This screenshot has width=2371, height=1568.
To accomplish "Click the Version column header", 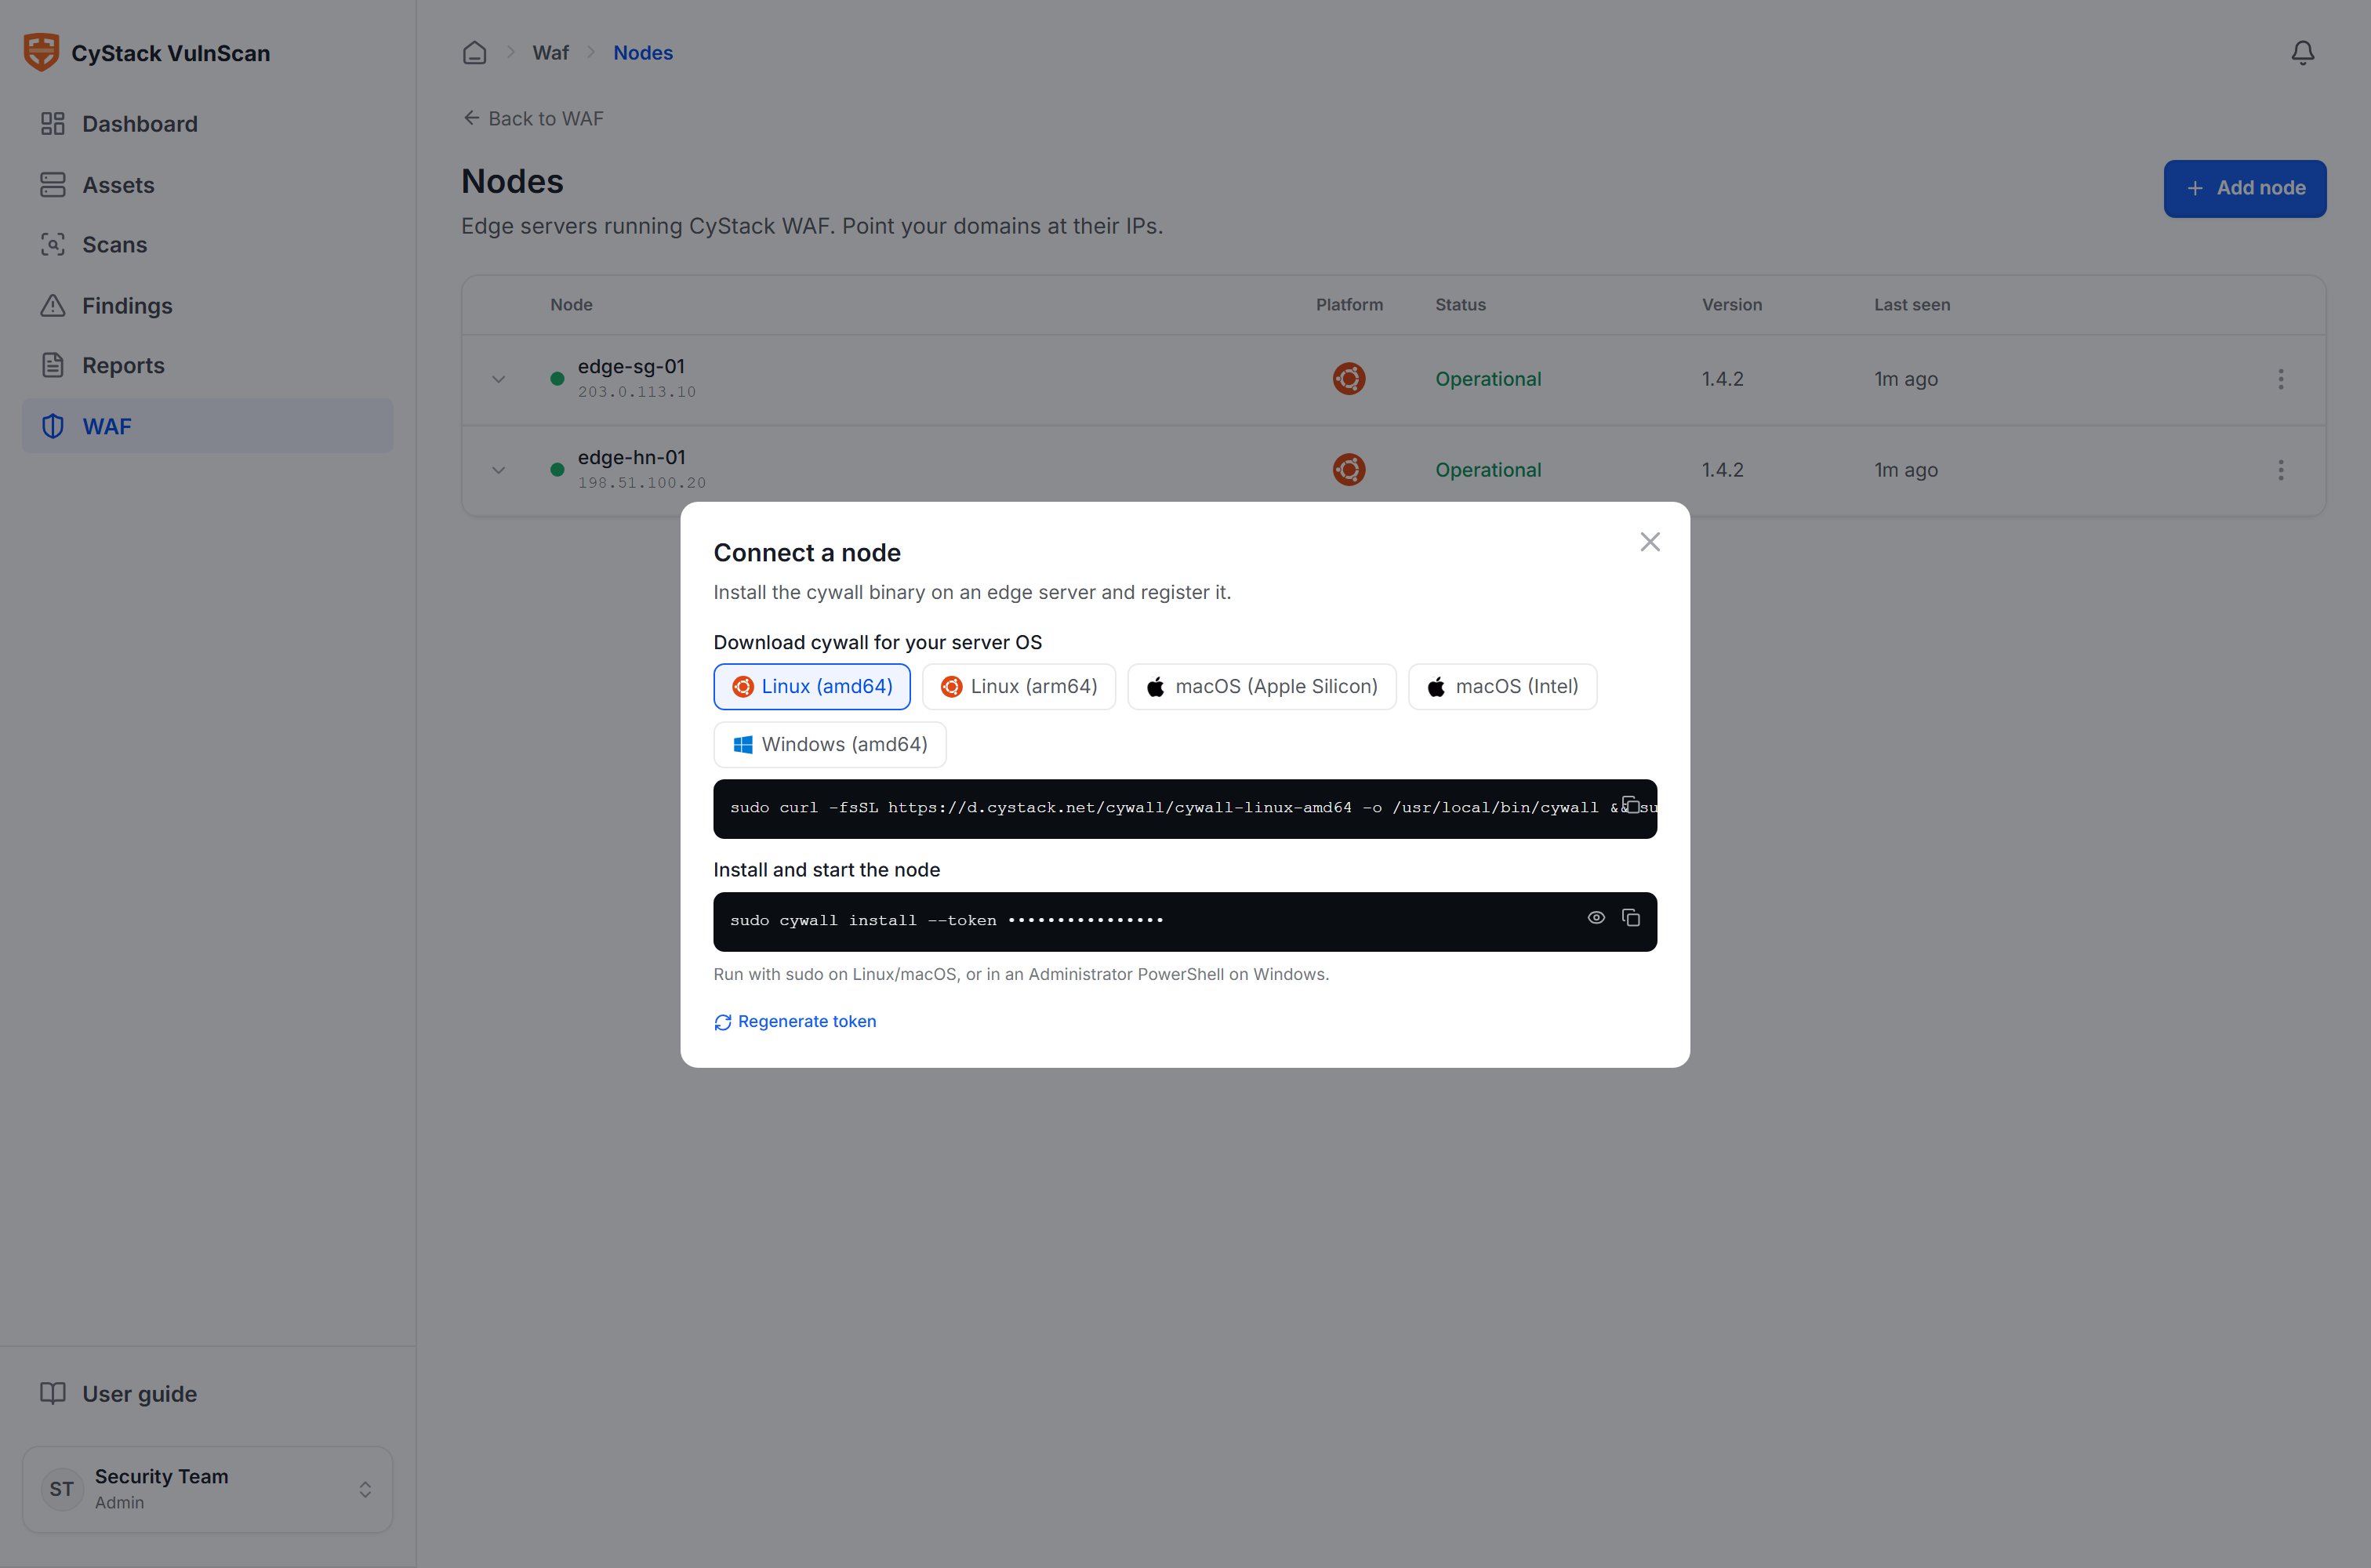I will pyautogui.click(x=1732, y=305).
